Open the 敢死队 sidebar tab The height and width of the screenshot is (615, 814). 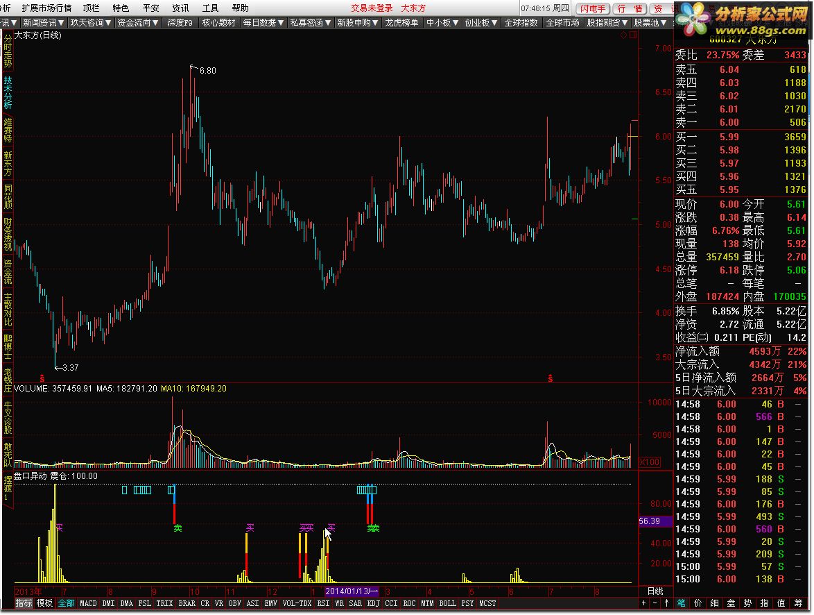(x=8, y=455)
